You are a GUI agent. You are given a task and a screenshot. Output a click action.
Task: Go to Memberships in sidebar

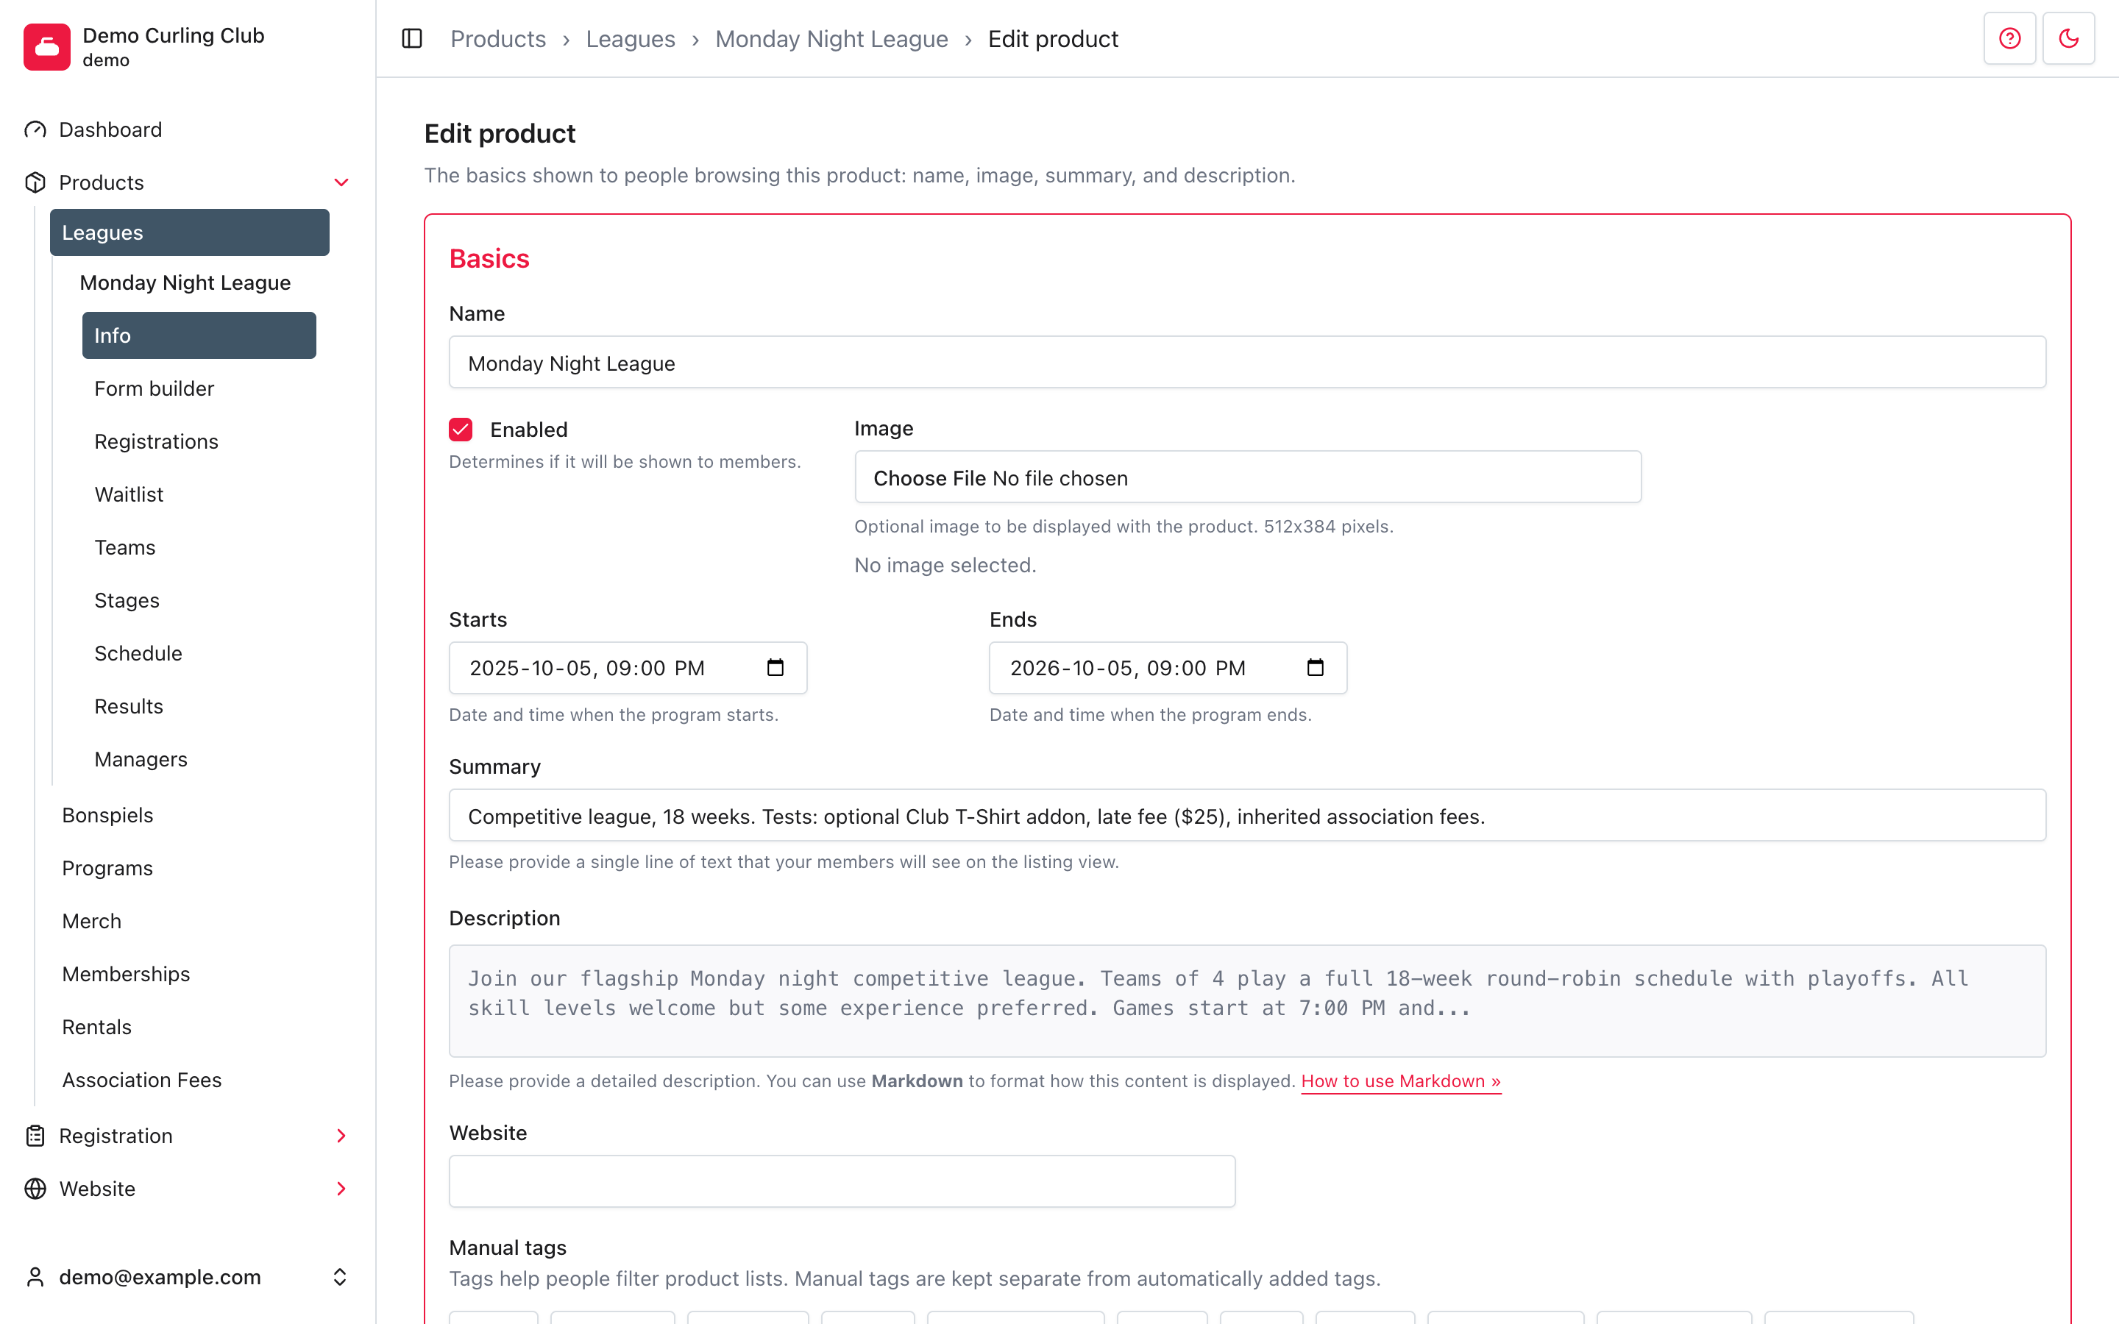[x=126, y=974]
